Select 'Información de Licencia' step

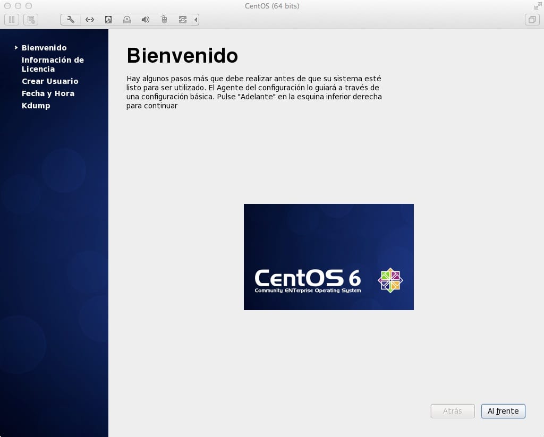[x=53, y=64]
